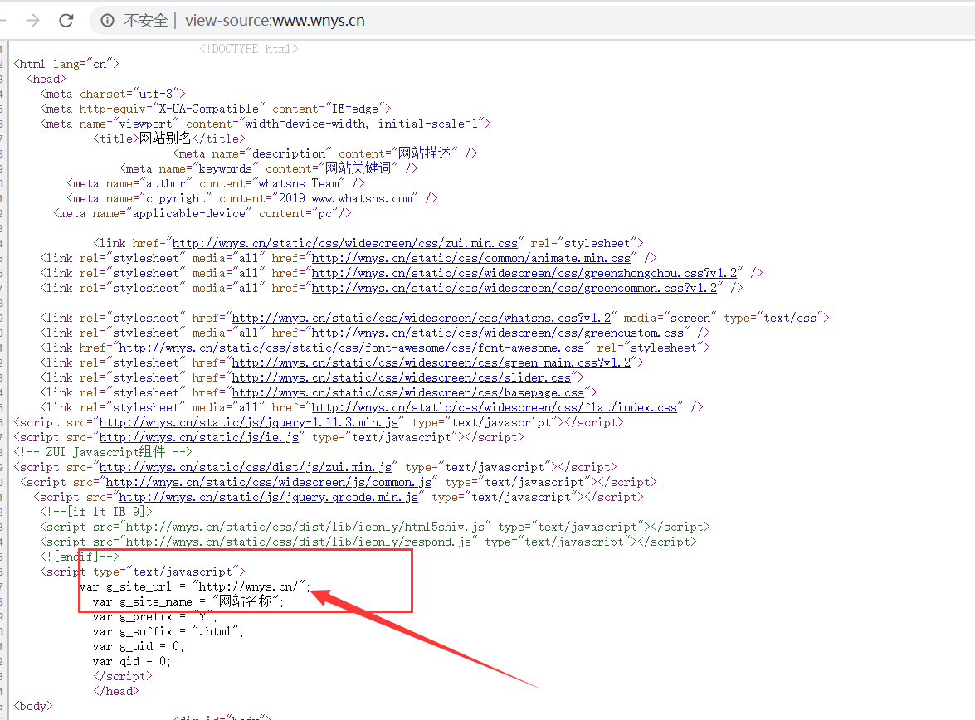The width and height of the screenshot is (975, 720).
Task: Click the ie.js script link
Action: pos(198,437)
